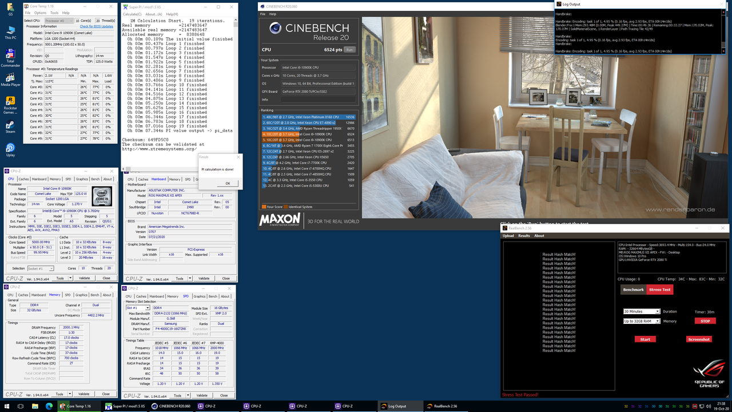Switch to CINEBENCH R20.060 taskbar item
The image size is (732, 412).
171,406
